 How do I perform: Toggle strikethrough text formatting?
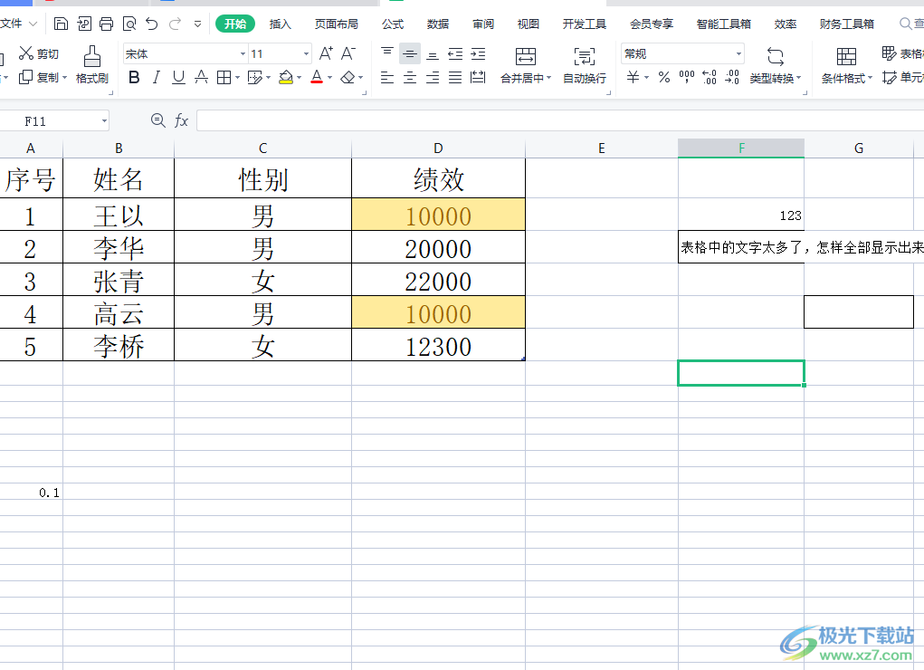coord(202,77)
